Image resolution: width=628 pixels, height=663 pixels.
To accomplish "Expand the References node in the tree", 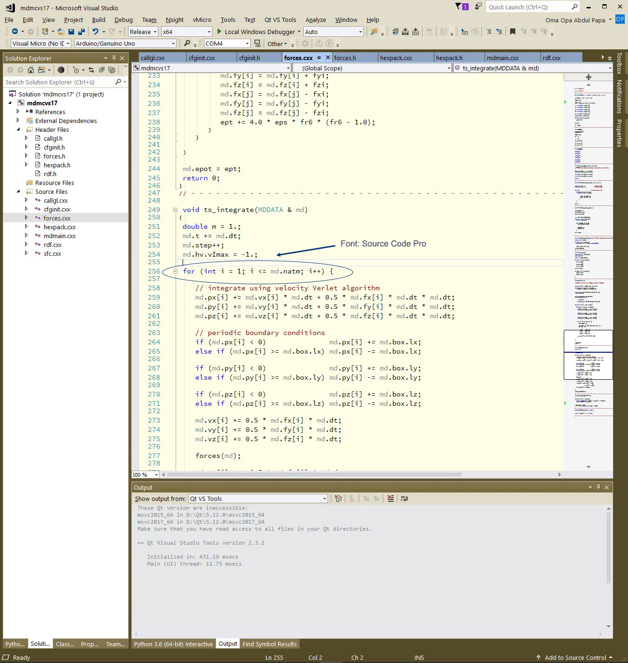I will pos(18,112).
